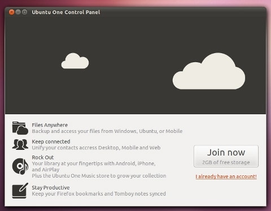The height and width of the screenshot is (211, 271).
Task: Click the Files Anywhere folder-cloud icon
Action: coord(20,128)
